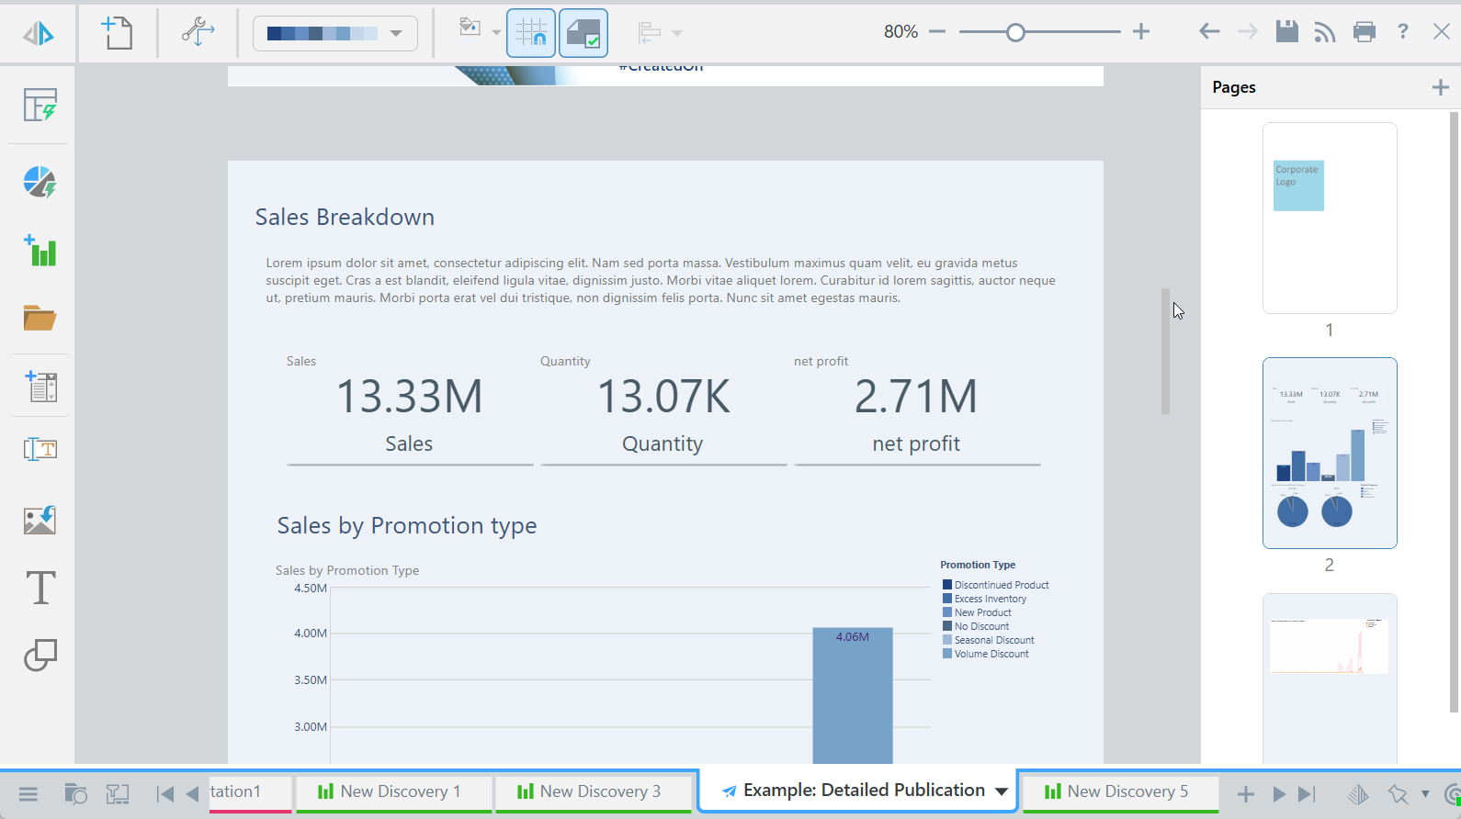The height and width of the screenshot is (819, 1461).
Task: Undo with the back arrow
Action: (1209, 32)
